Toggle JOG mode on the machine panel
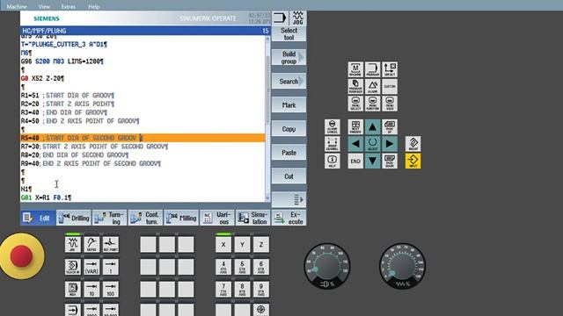 pos(73,244)
